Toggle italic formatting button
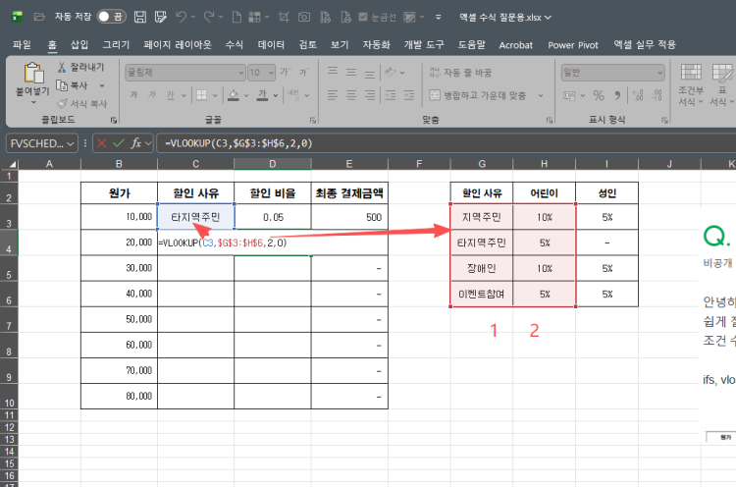The height and width of the screenshot is (487, 736). (151, 95)
